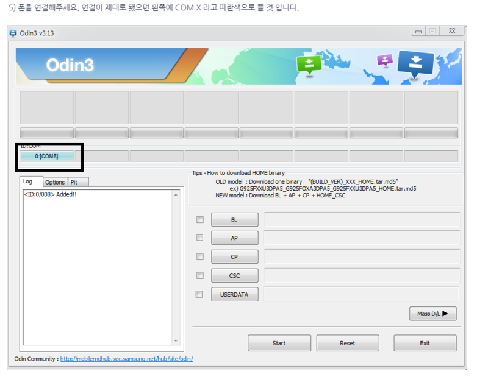Open the Mass D/L mode
This screenshot has width=488, height=377.
click(x=433, y=314)
